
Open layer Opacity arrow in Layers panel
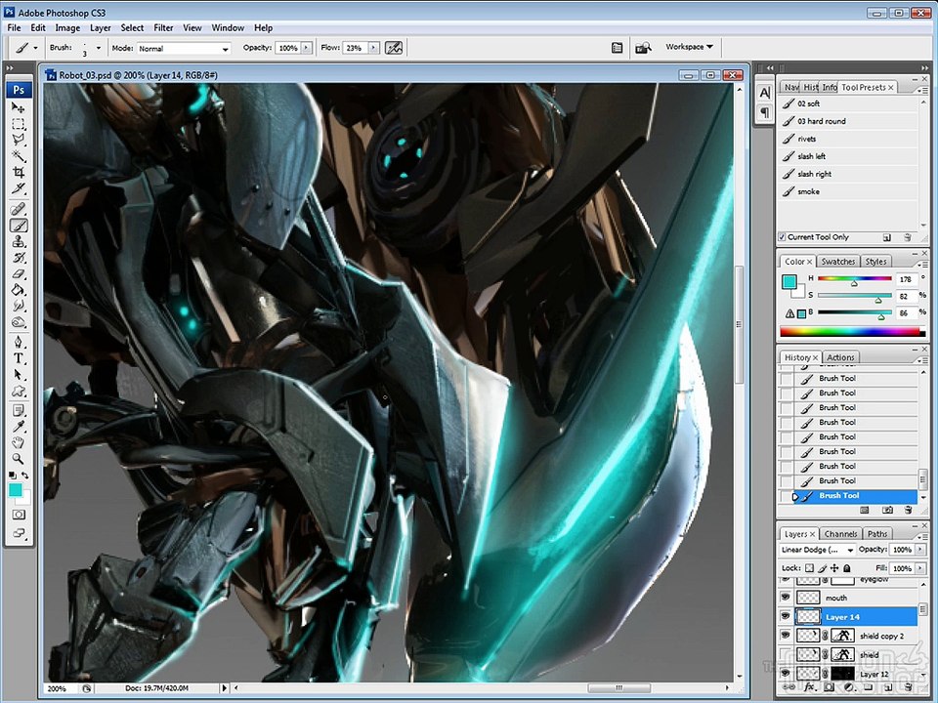[920, 550]
